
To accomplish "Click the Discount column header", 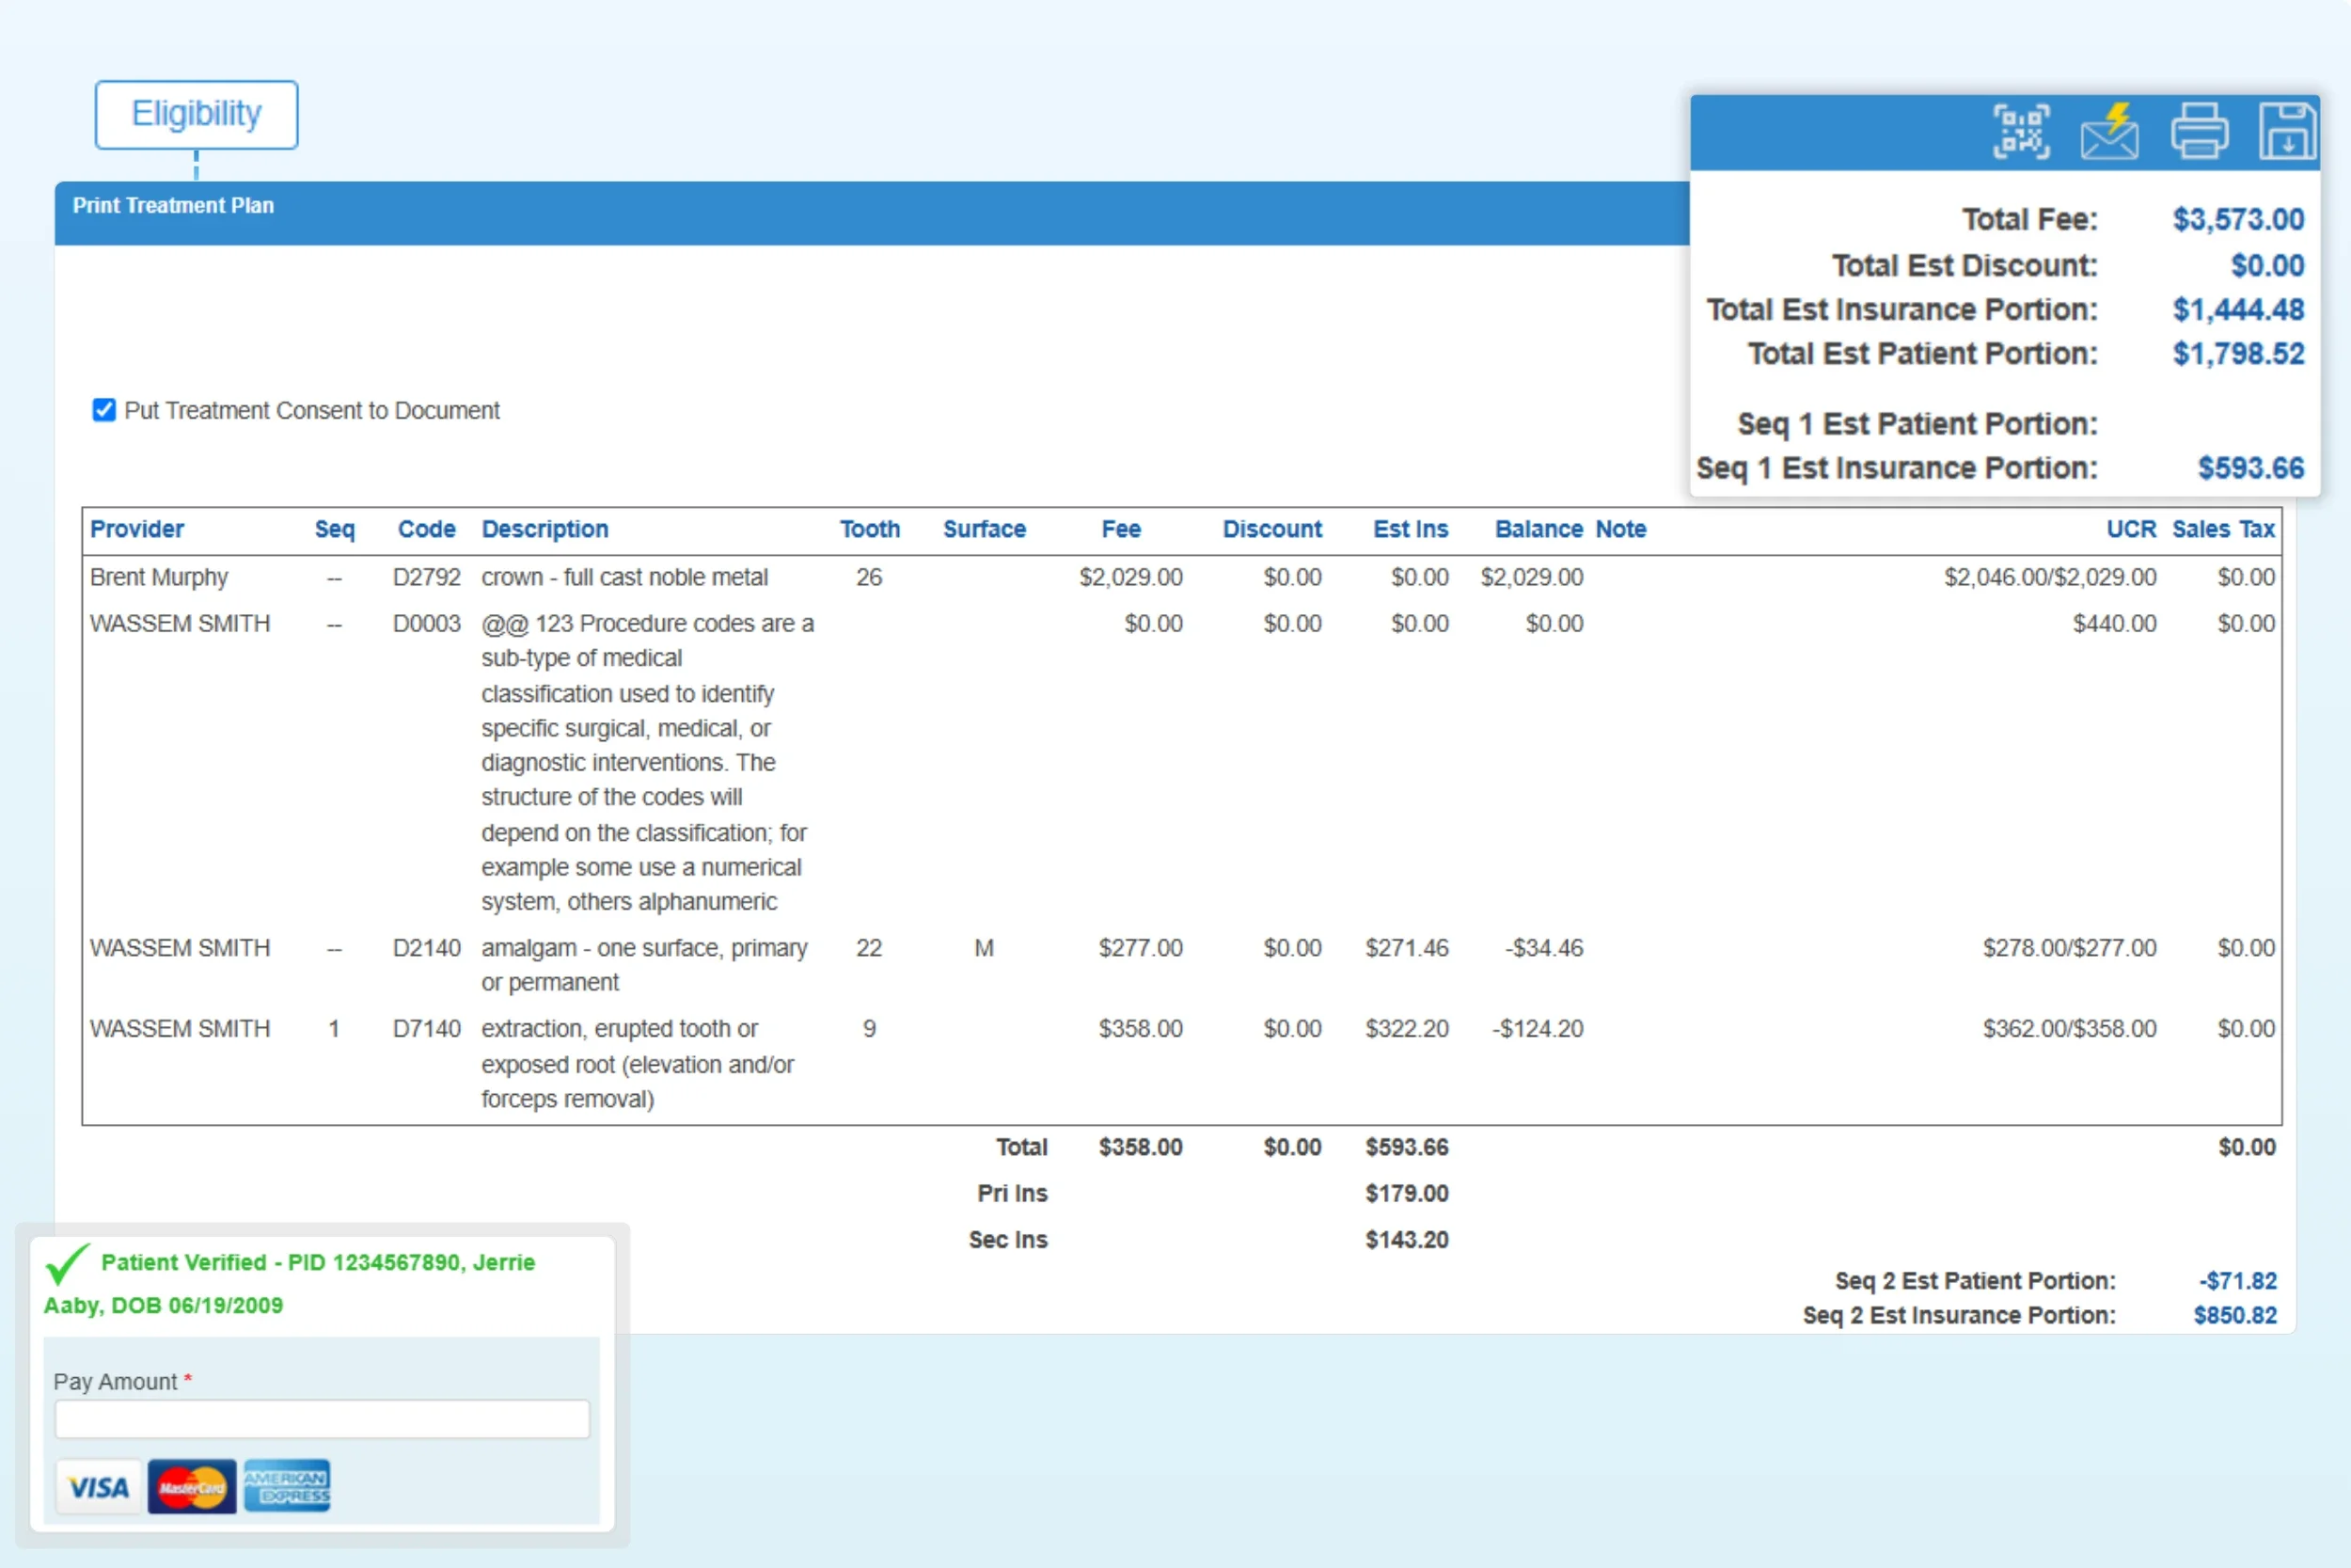I will (x=1271, y=529).
